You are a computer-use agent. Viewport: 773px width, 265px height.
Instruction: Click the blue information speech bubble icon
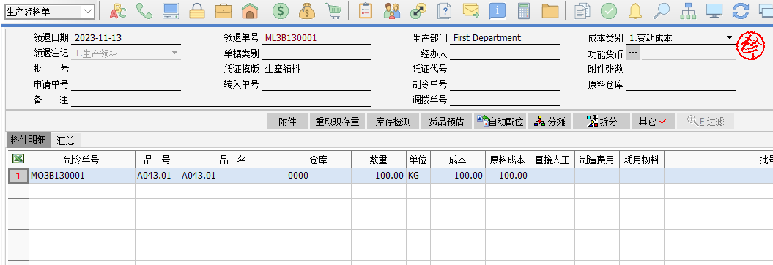498,11
